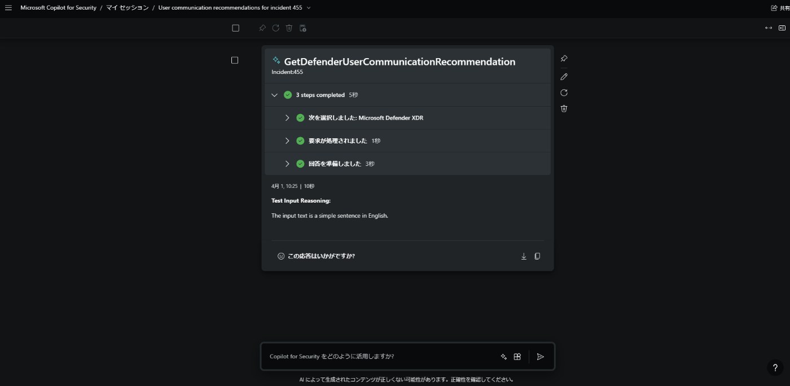Delete the prompt with side trash icon
Image resolution: width=790 pixels, height=386 pixels.
tap(564, 108)
